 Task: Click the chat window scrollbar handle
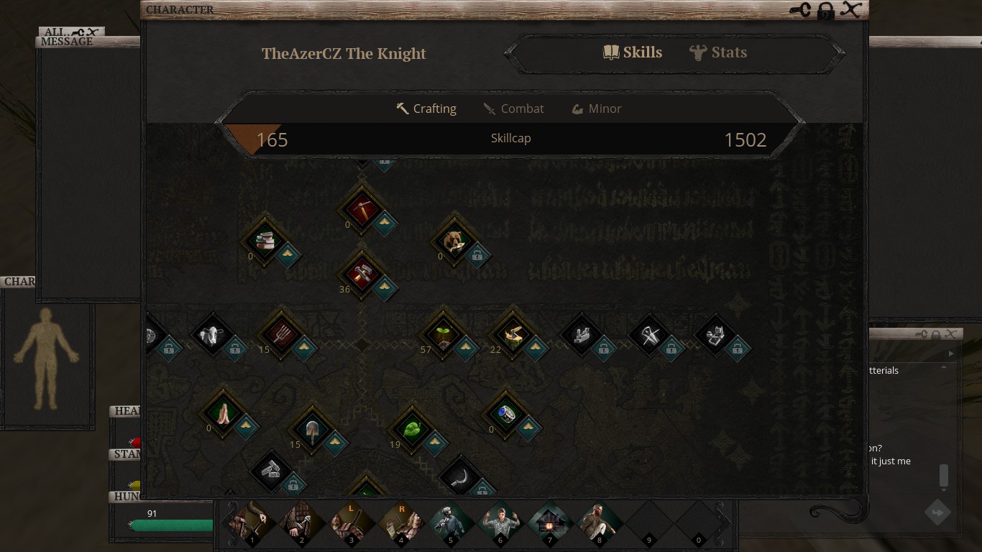(x=944, y=476)
